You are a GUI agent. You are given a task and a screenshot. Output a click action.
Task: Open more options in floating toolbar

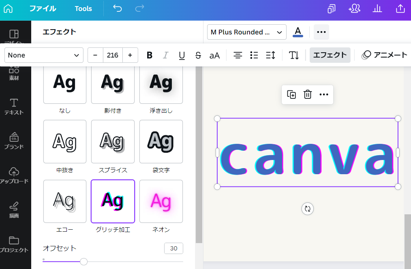tap(324, 94)
